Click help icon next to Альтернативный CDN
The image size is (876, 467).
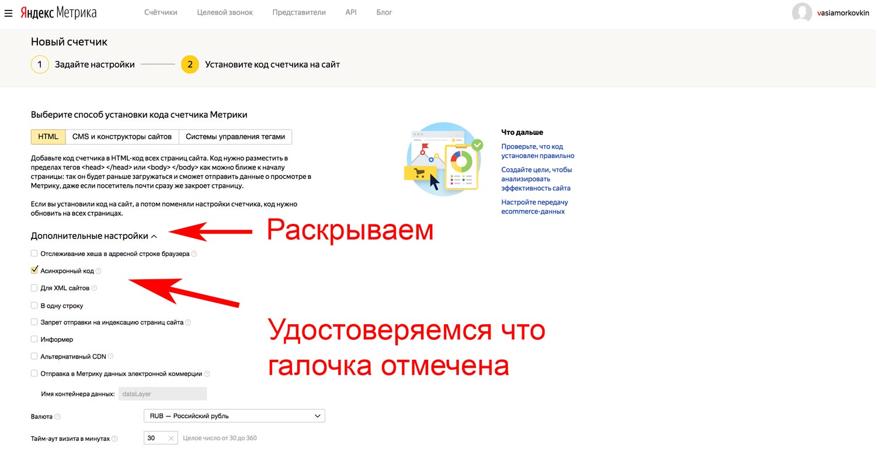pyautogui.click(x=110, y=356)
